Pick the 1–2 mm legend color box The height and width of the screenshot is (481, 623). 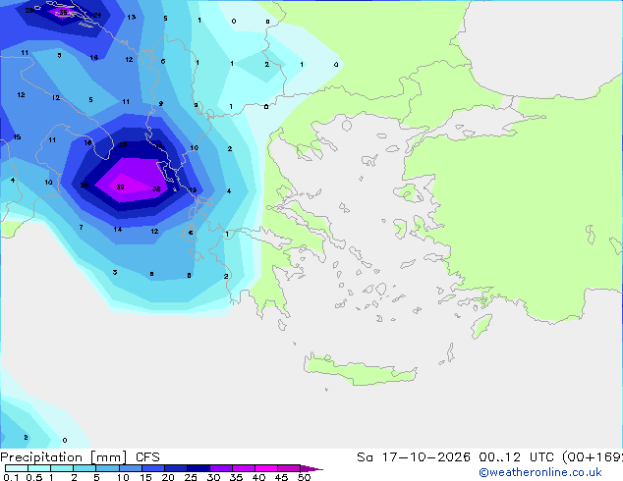(x=62, y=468)
